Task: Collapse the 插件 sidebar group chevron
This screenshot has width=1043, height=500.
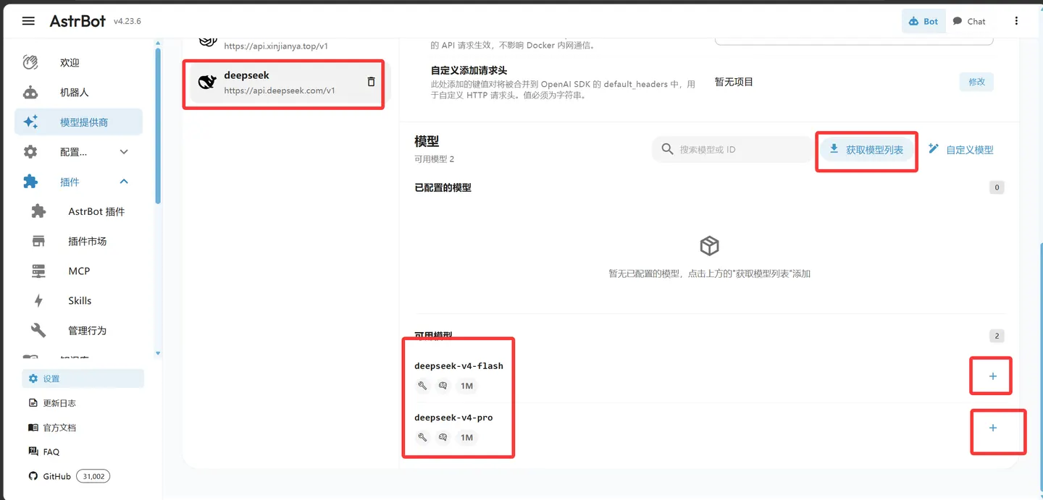Action: [124, 182]
